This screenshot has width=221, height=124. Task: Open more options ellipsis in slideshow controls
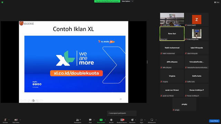point(41,101)
